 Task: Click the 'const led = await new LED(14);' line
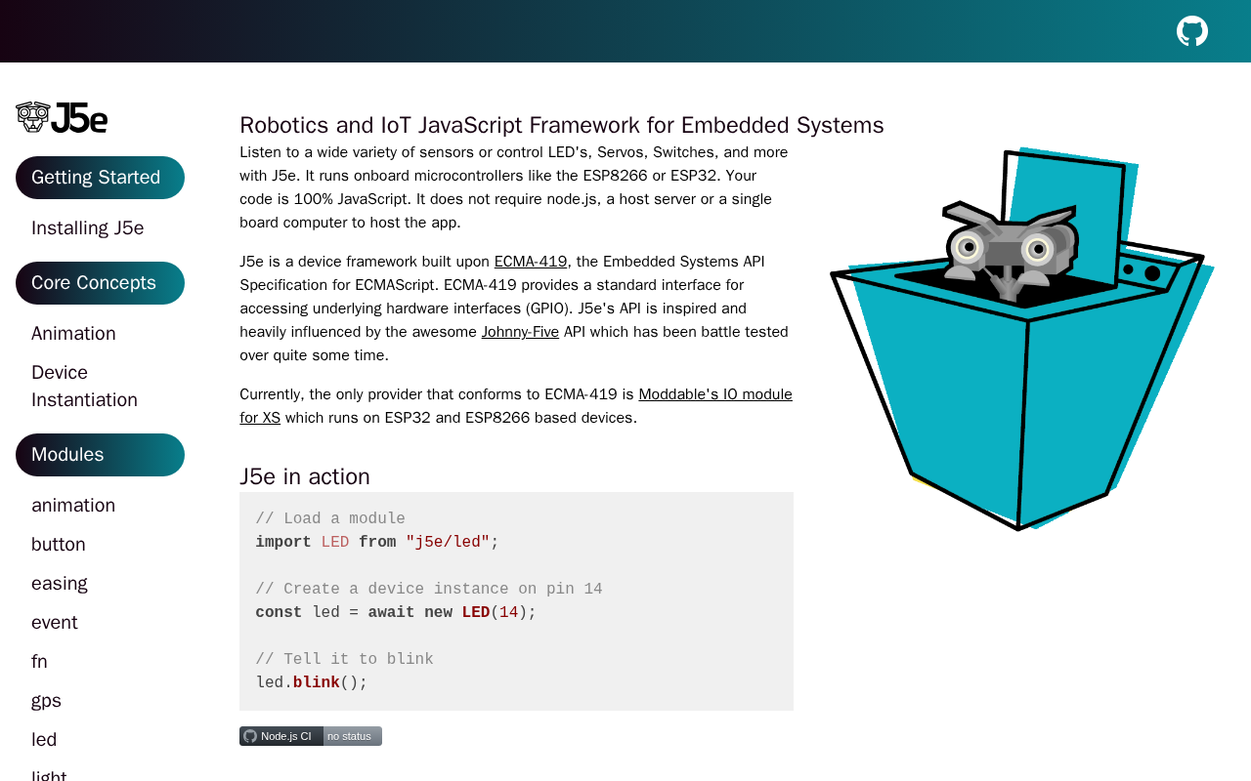pos(396,613)
